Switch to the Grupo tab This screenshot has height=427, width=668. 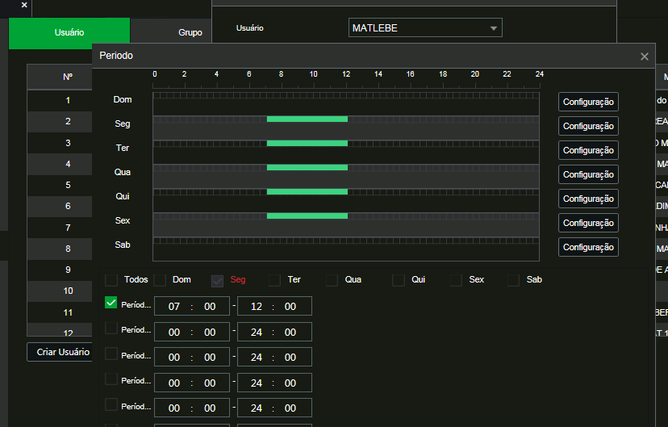190,33
